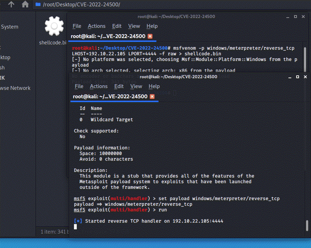This screenshot has height=248, width=311.
Task: Click 'Payload information:' heading
Action: point(102,148)
